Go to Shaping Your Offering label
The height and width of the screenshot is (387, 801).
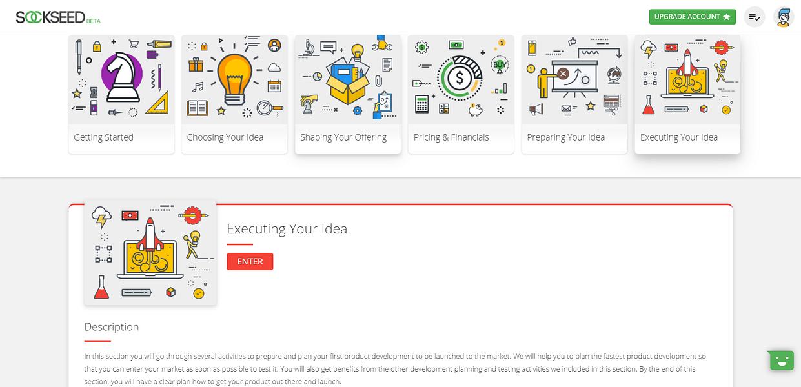[x=343, y=137]
